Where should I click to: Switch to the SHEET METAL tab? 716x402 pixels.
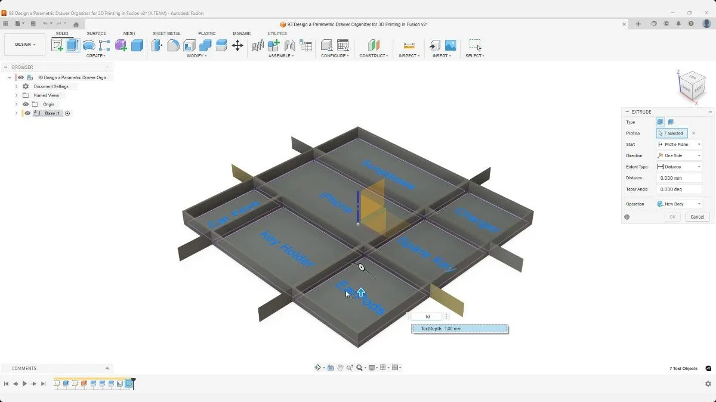pos(166,34)
